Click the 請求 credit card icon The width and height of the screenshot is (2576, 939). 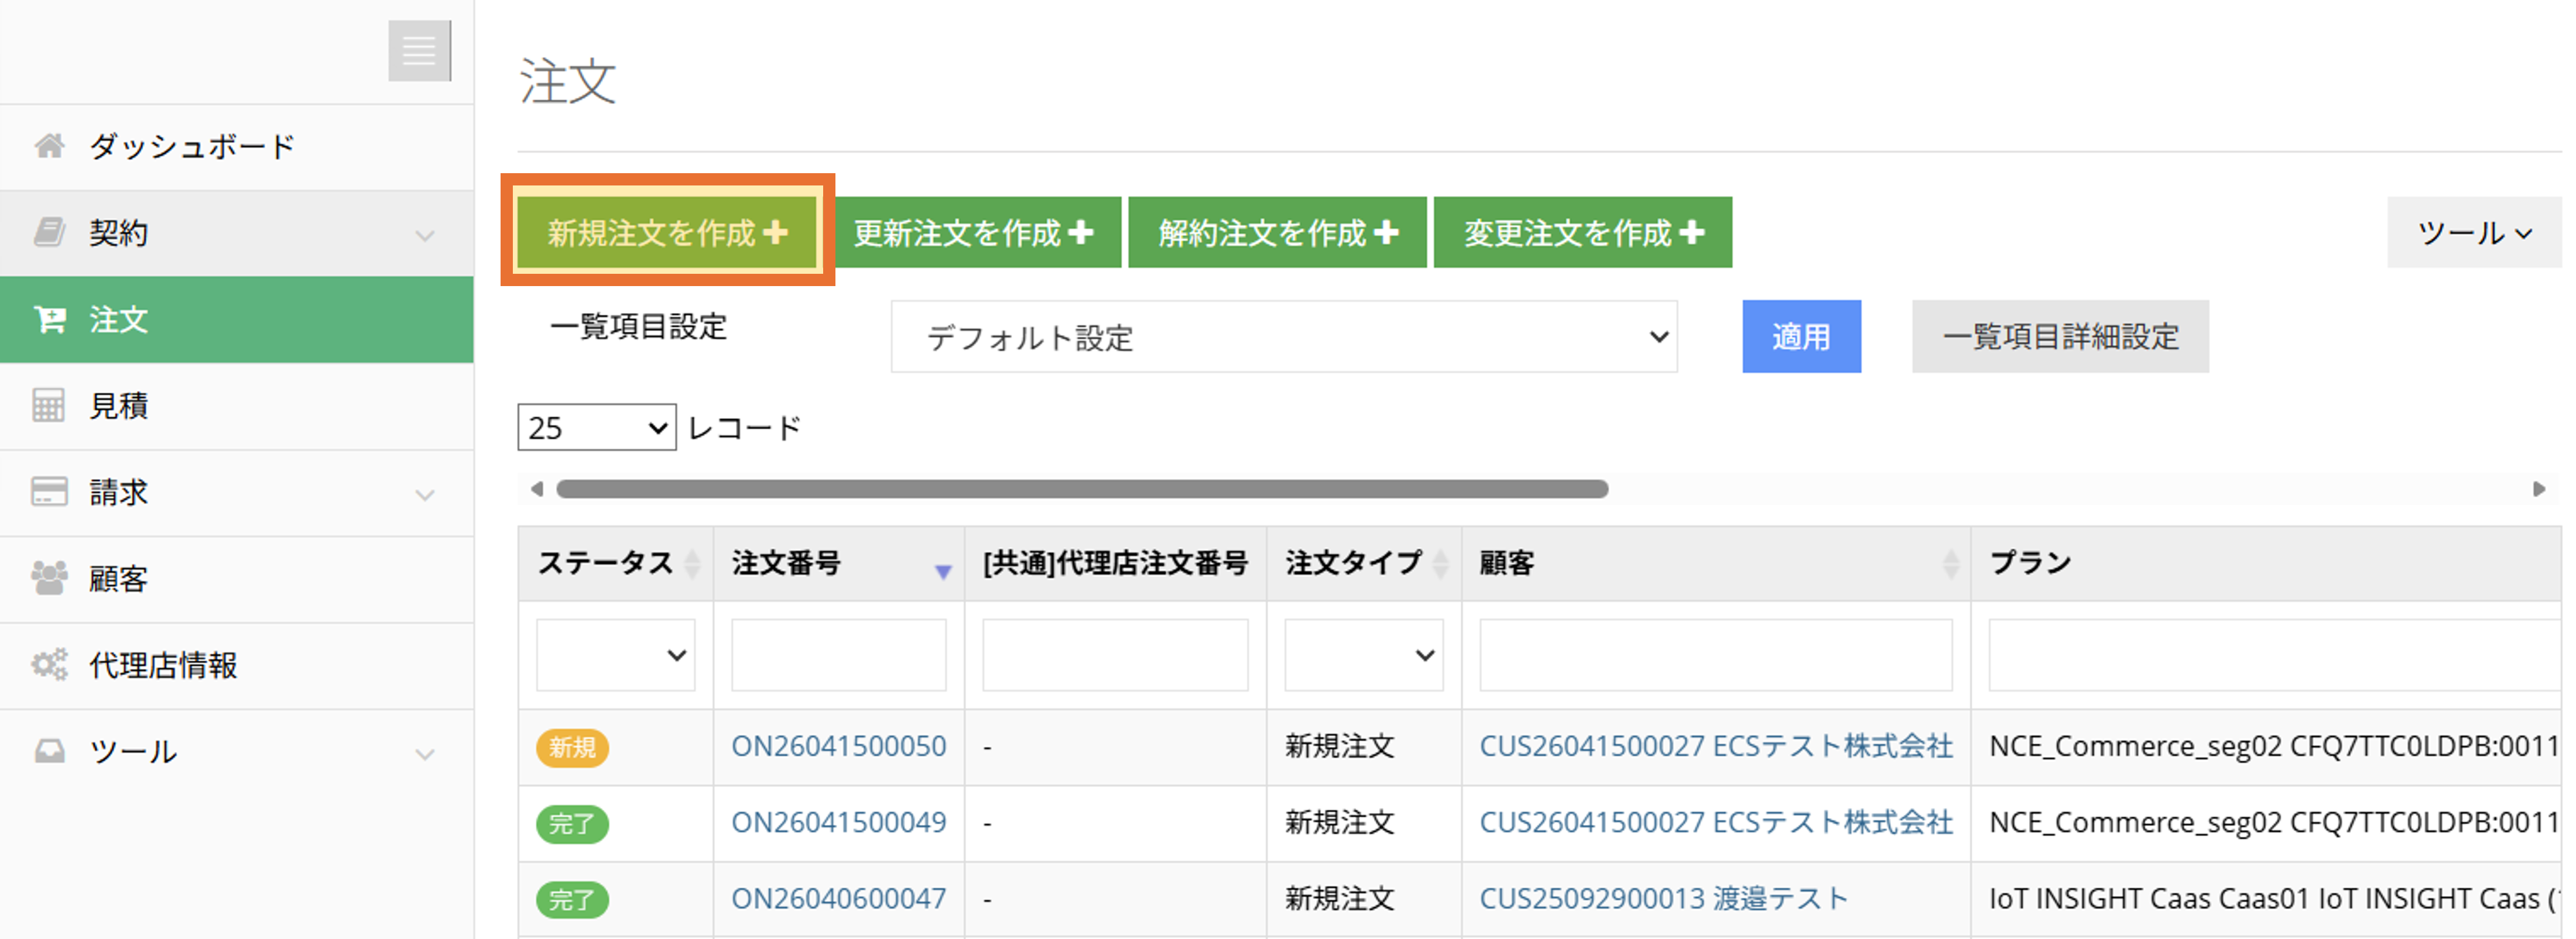pos(49,491)
